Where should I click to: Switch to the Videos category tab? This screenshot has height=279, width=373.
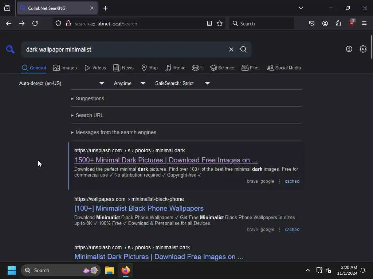pyautogui.click(x=95, y=68)
